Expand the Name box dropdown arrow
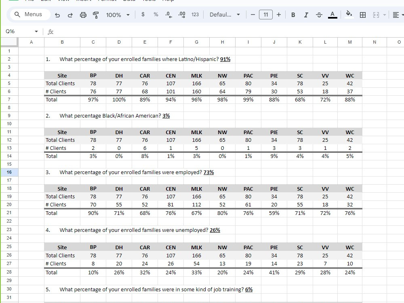Screen dimensions: 404x303 click(x=36, y=32)
